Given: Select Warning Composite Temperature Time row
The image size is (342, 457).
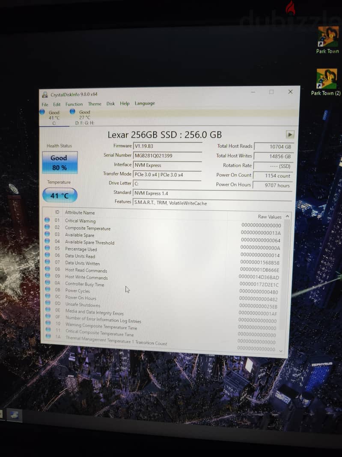Looking at the screenshot, I should [162, 331].
